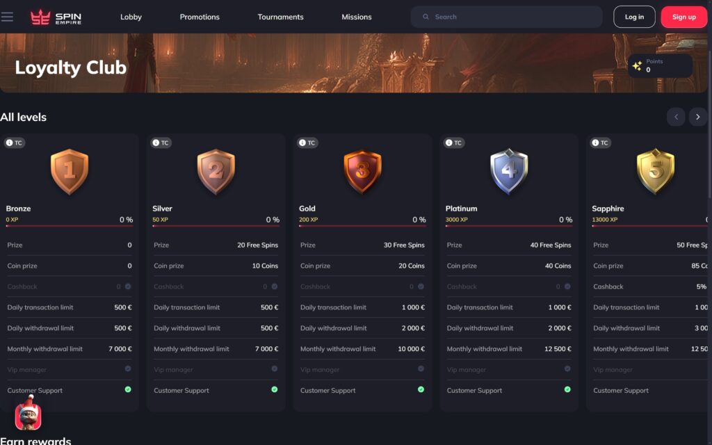Click the Sapphire level 5 shield badge
The image size is (712, 445).
655,172
